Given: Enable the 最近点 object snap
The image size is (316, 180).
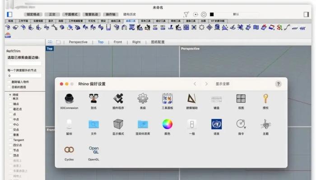Looking at the screenshot, I should 11,109.
